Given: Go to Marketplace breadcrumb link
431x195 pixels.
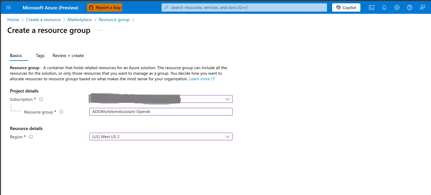Looking at the screenshot, I should [79, 20].
